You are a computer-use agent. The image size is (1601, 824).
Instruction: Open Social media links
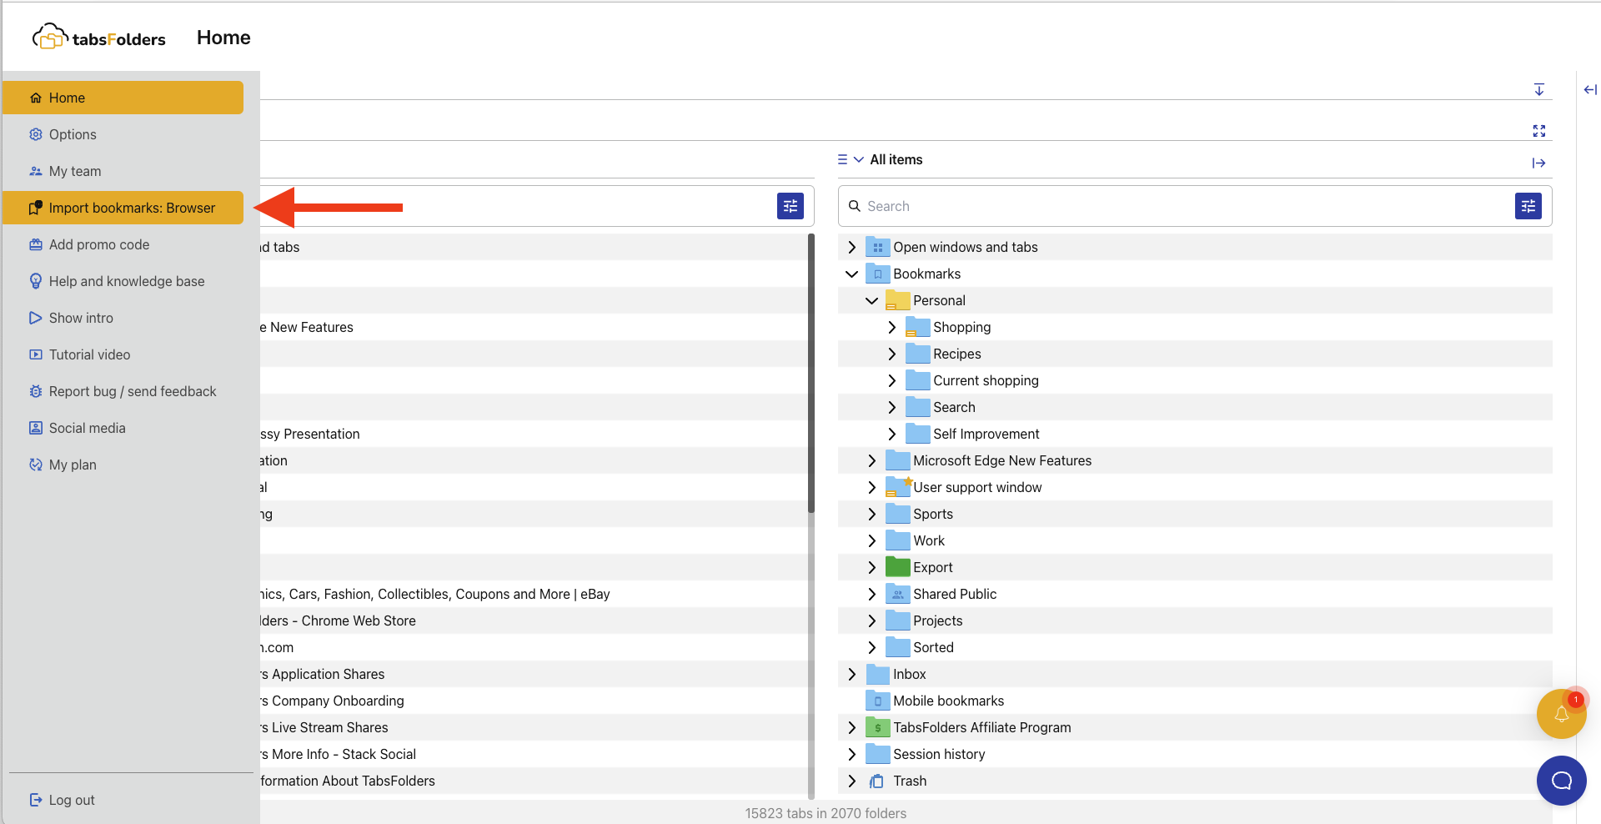pyautogui.click(x=123, y=428)
